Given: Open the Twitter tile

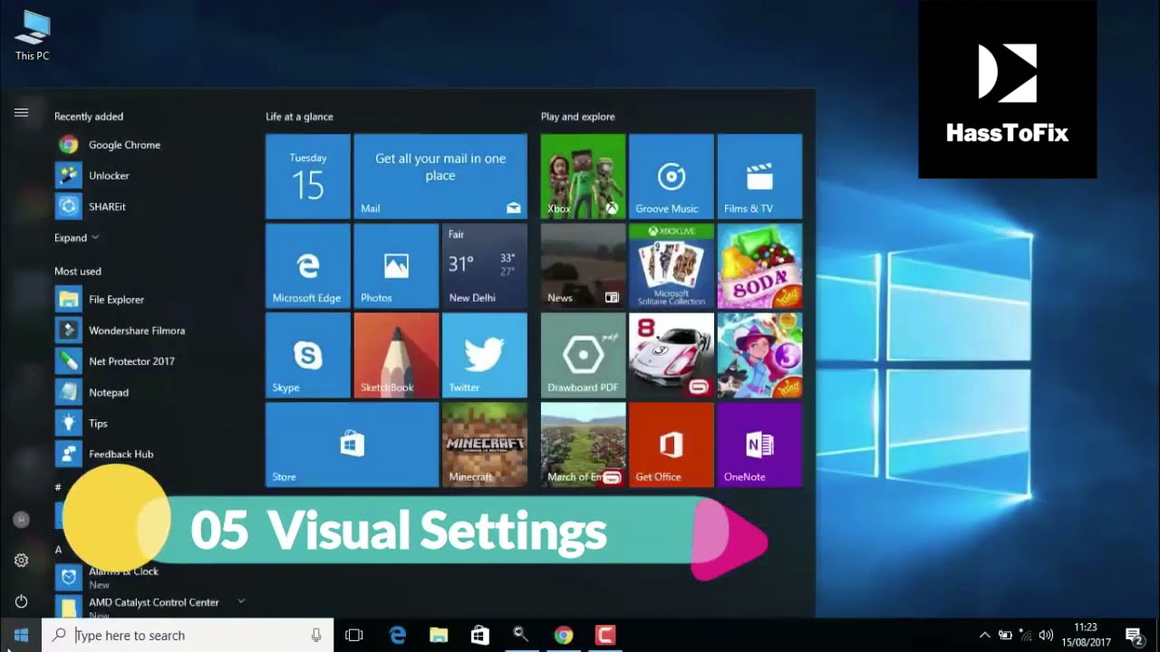Looking at the screenshot, I should coord(484,355).
